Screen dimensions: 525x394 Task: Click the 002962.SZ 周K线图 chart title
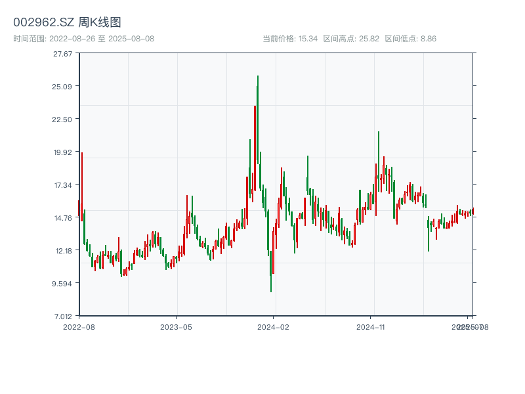[x=67, y=23]
